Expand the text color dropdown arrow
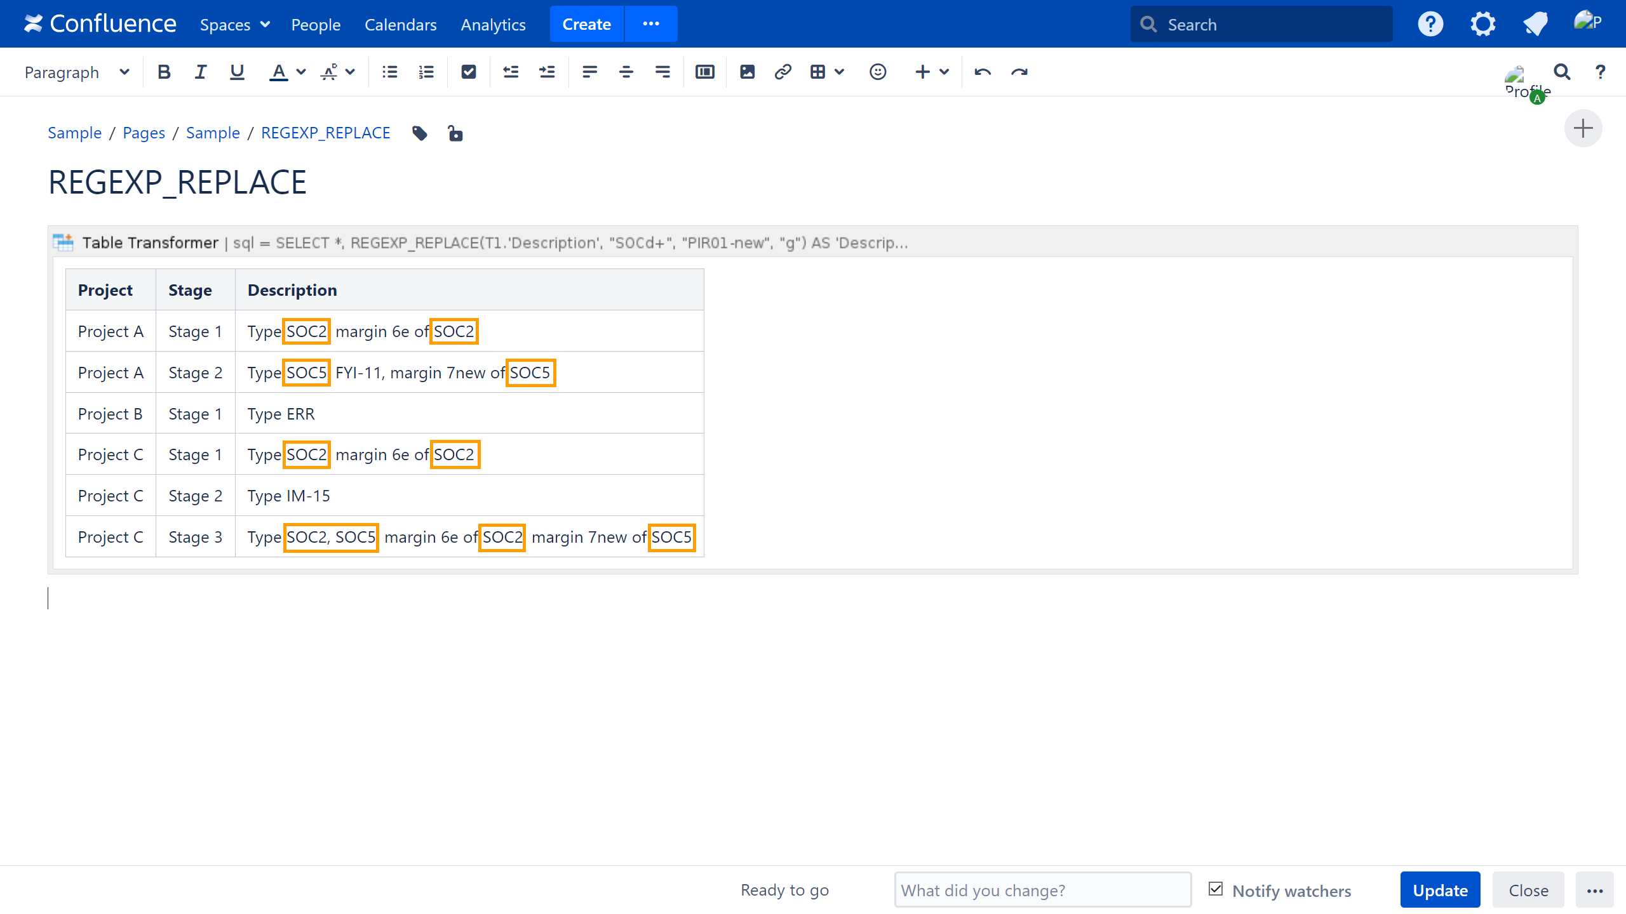The height and width of the screenshot is (914, 1626). tap(301, 72)
